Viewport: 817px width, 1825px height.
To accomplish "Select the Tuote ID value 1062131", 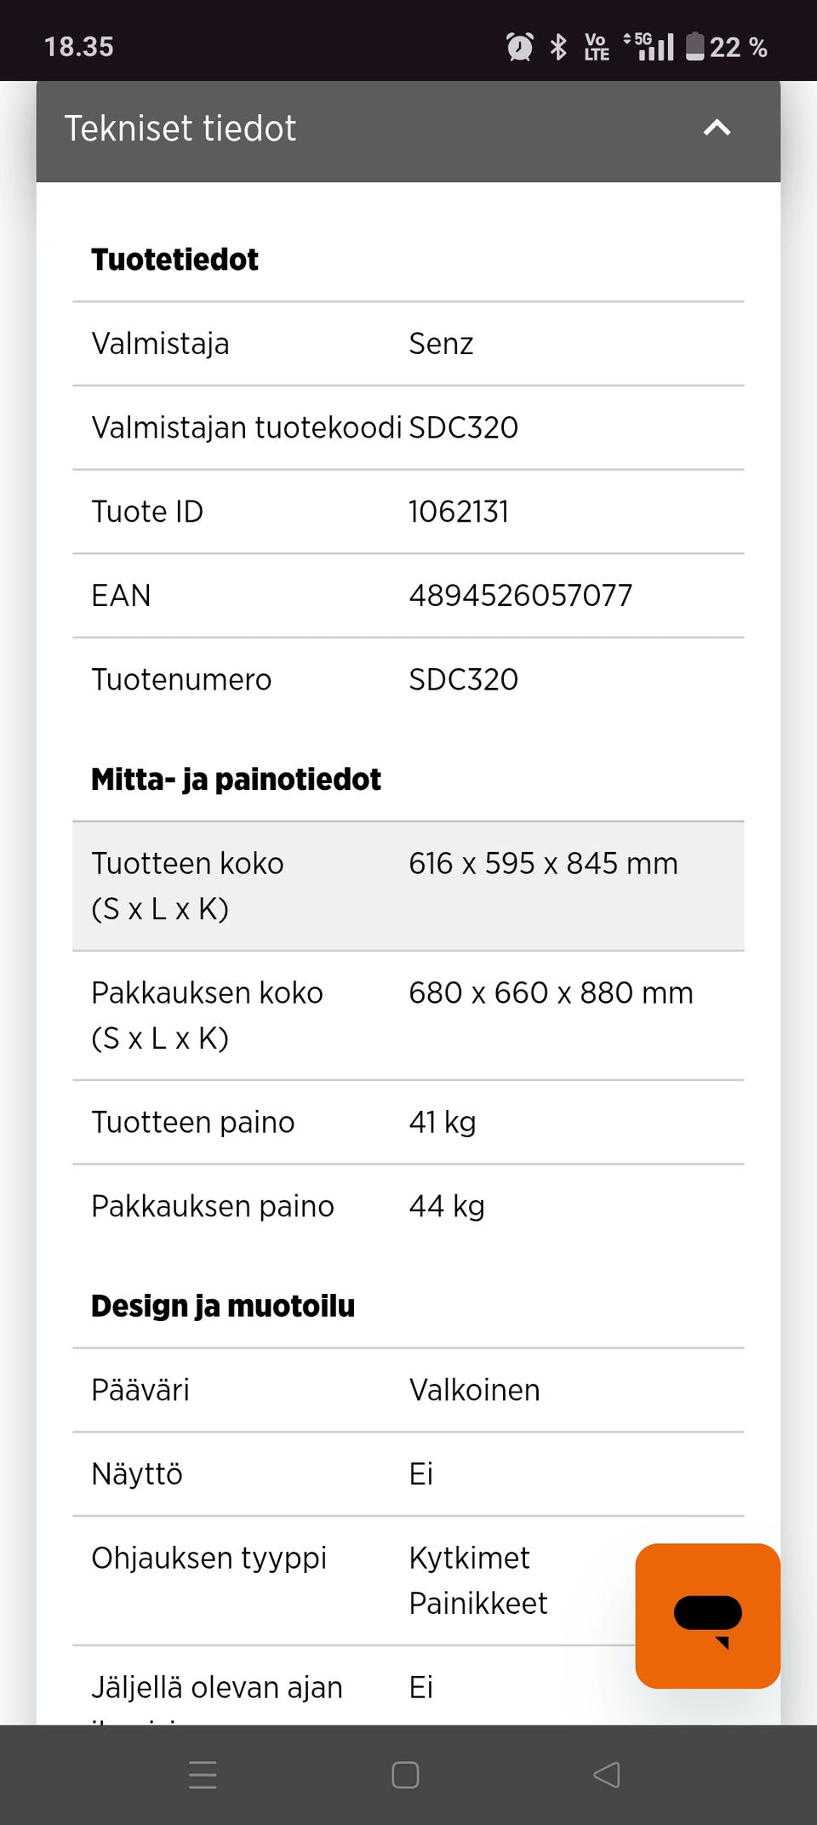I will click(459, 512).
